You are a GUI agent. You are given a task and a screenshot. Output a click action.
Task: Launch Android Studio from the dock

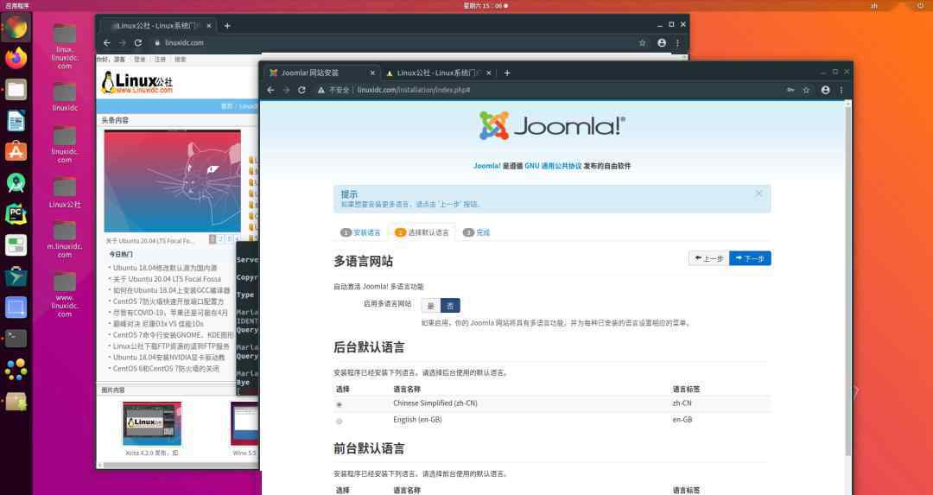click(16, 182)
